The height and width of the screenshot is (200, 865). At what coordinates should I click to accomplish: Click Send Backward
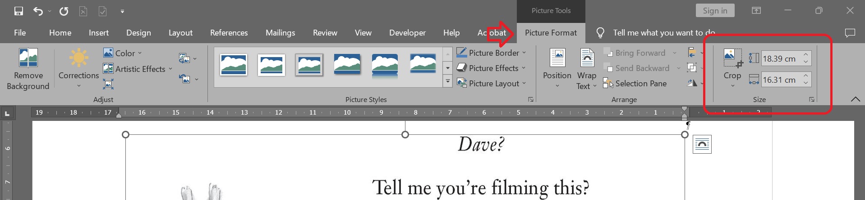point(637,68)
